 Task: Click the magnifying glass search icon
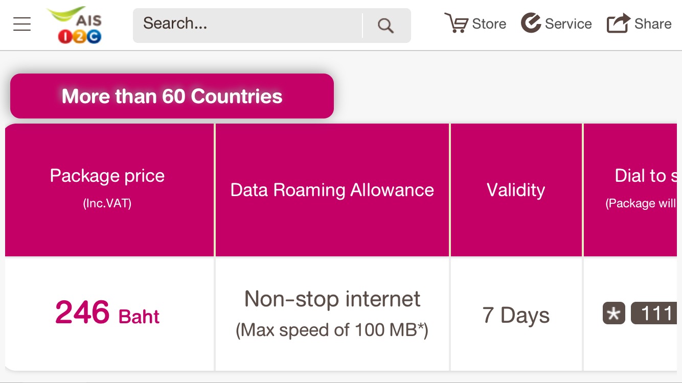pyautogui.click(x=385, y=26)
